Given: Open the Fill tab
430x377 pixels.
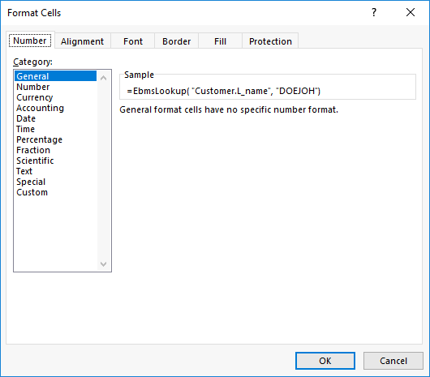Looking at the screenshot, I should point(220,41).
